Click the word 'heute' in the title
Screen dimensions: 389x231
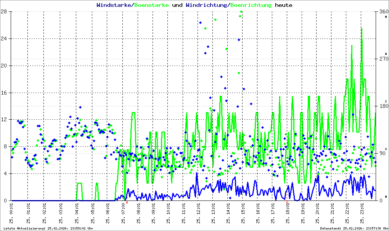284,5
